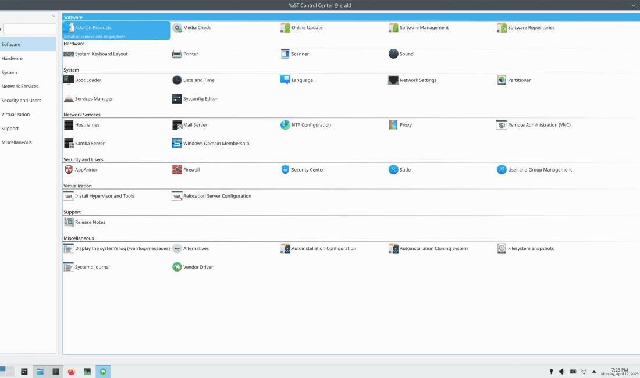Viewport: 640px width, 378px height.
Task: Open User and Group Management
Action: pos(534,170)
